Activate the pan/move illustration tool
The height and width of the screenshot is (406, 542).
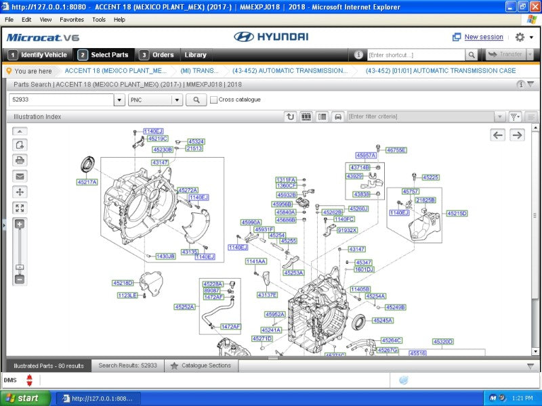[20, 192]
